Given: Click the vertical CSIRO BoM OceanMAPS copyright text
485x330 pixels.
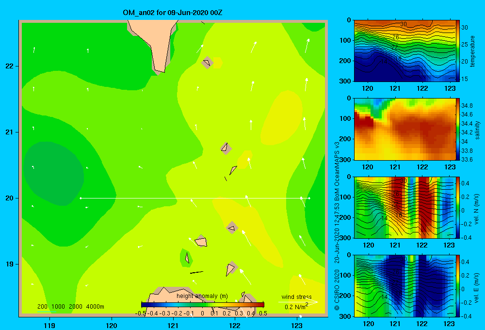Looking at the screenshot, I should (x=337, y=226).
